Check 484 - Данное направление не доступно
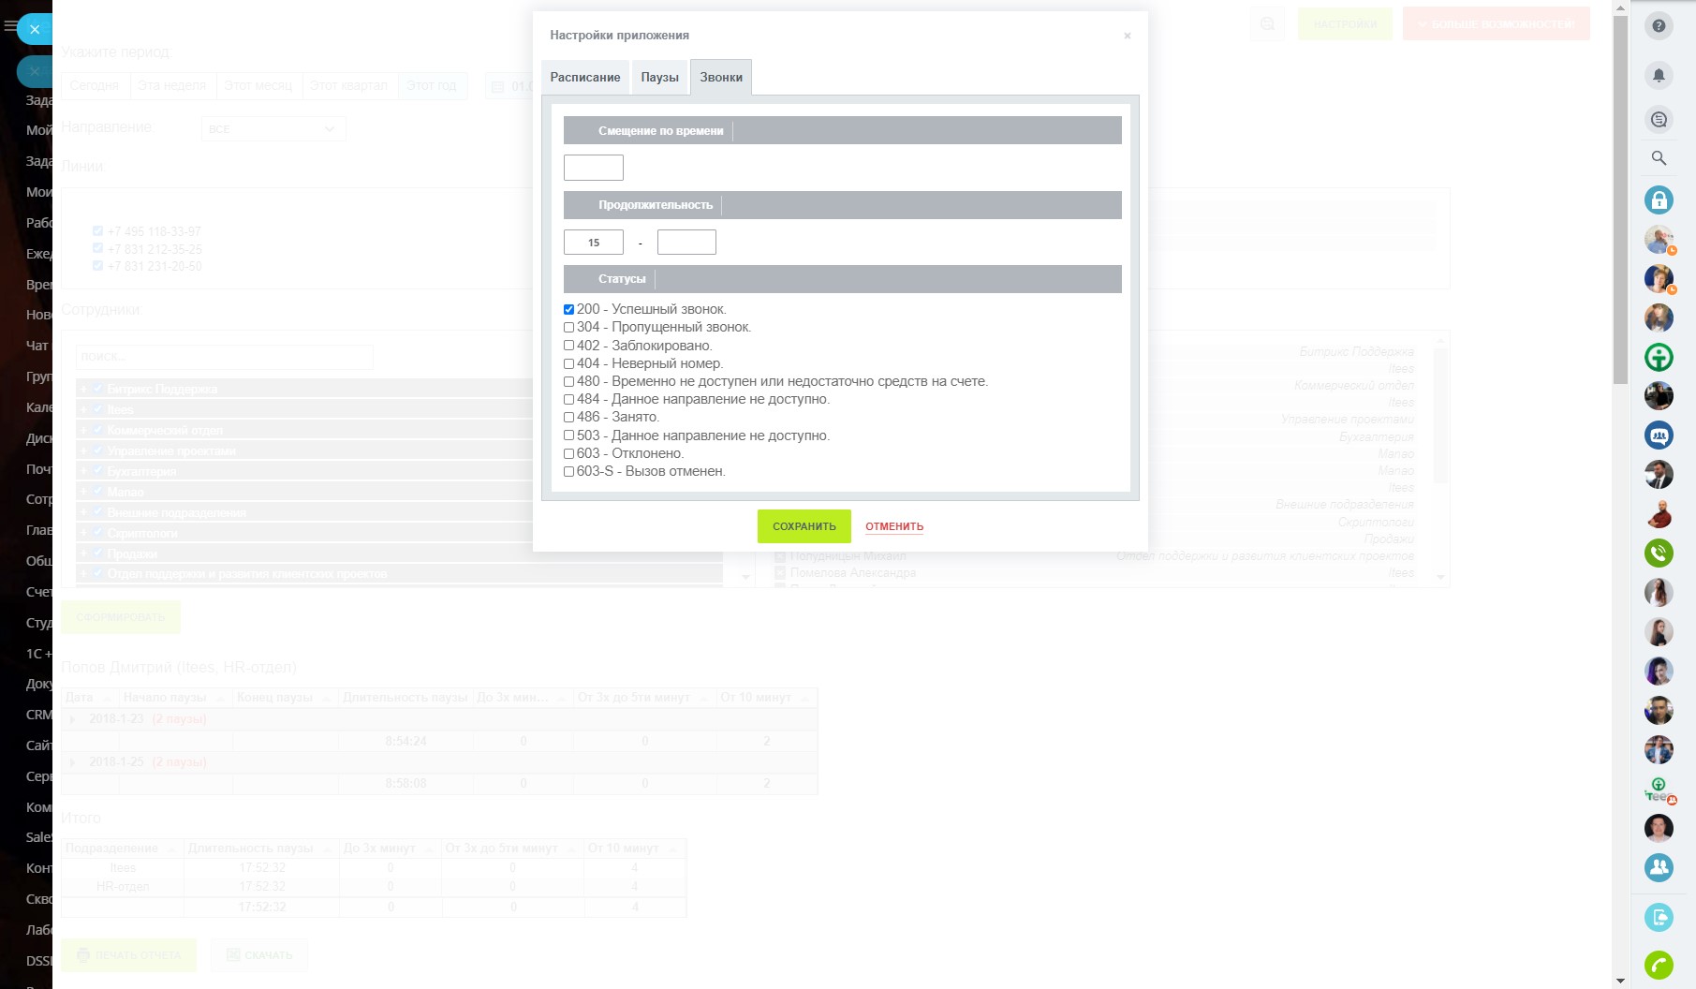This screenshot has height=989, width=1696. tap(568, 400)
